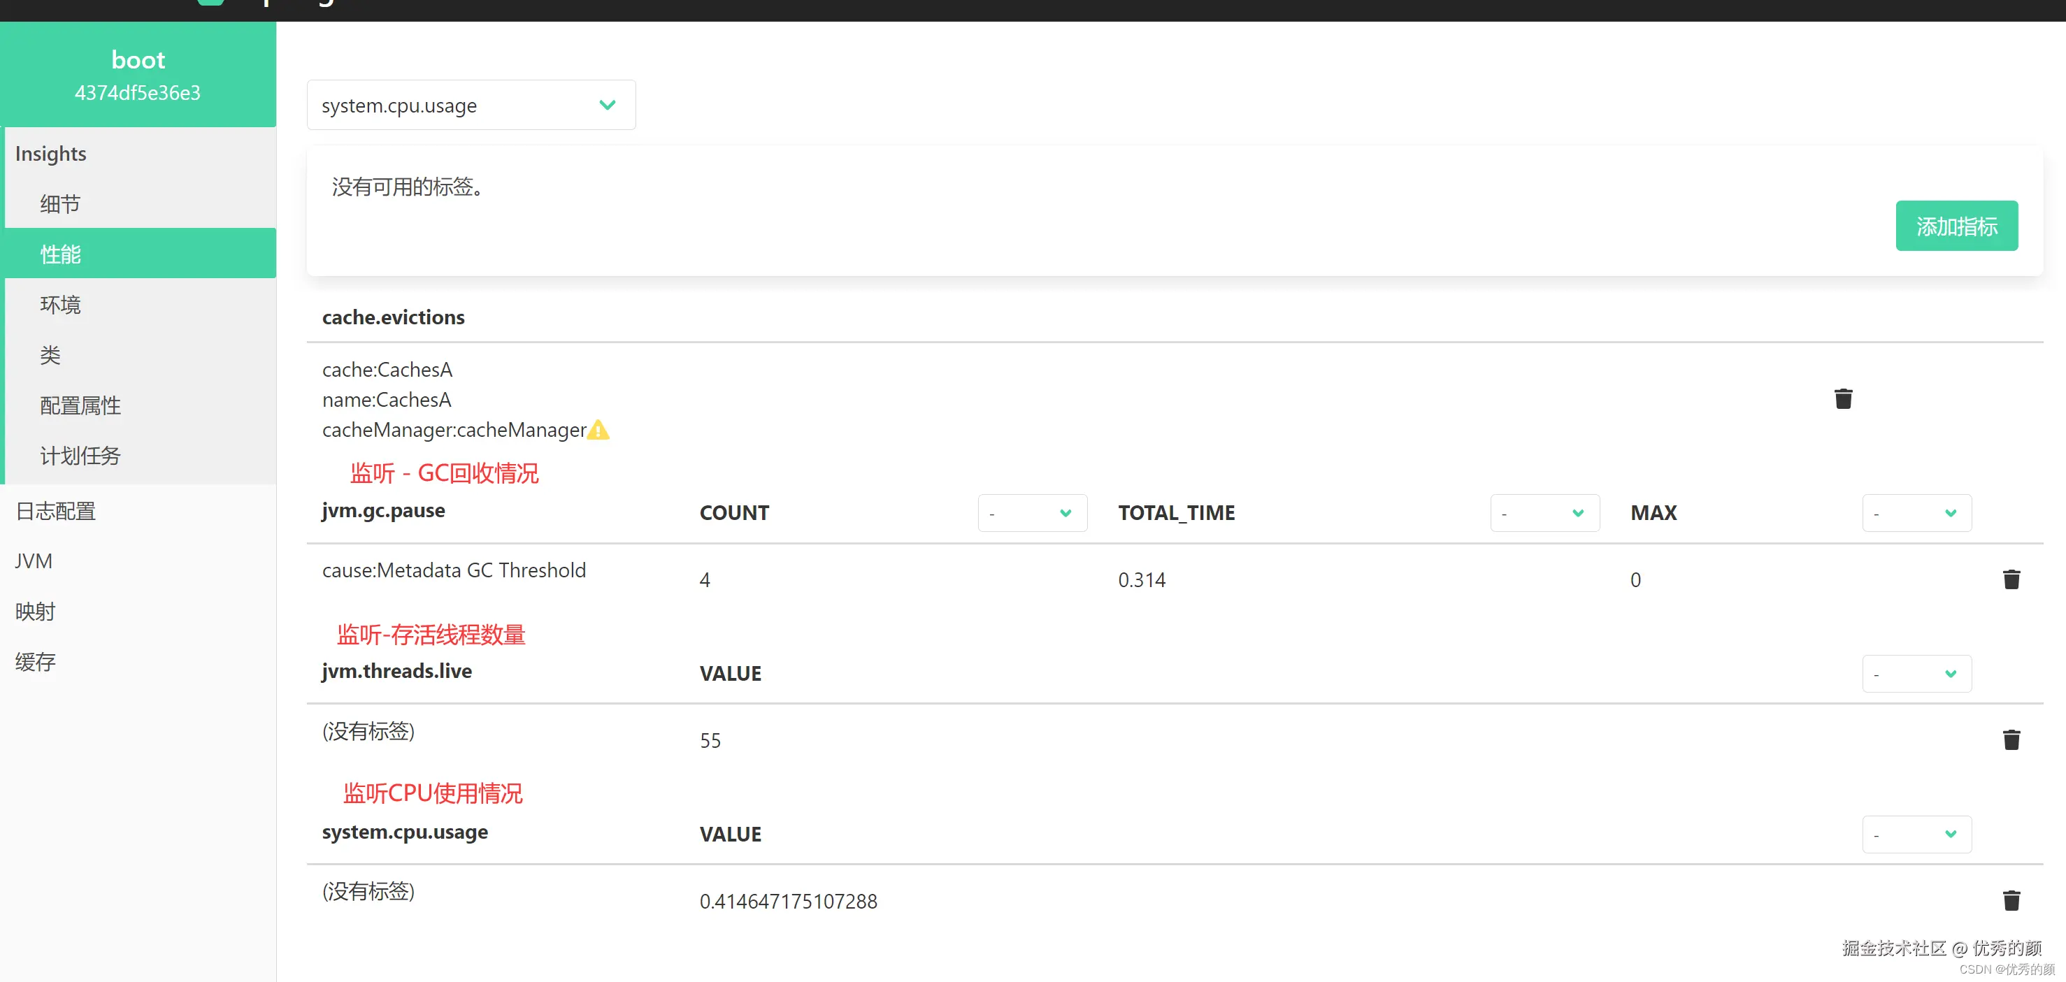Open the TOTAL_TIME format dropdown
The width and height of the screenshot is (2066, 982).
pyautogui.click(x=1544, y=513)
